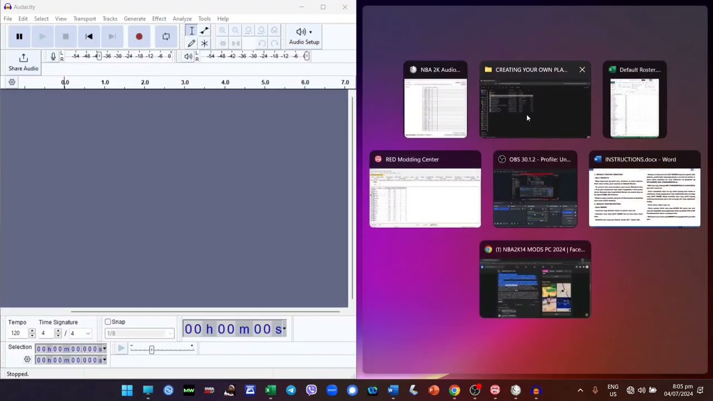Click the playback meter speaker icon
Screen dimensions: 713x401
188,56
